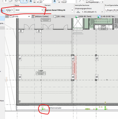The width and height of the screenshot is (118, 119).
Task: Open the '1. OG (Aktuell+1)' story arrow
Action: pos(102,12)
